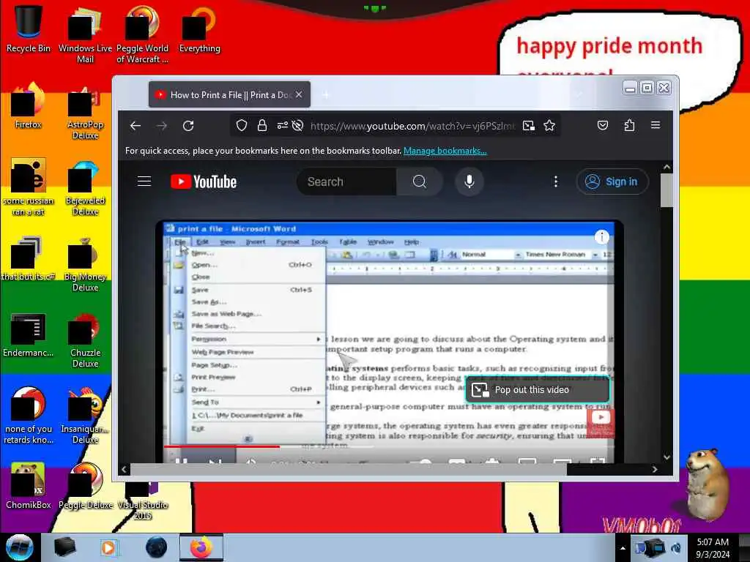This screenshot has height=562, width=750.
Task: Open the clock showing 5:07 AM
Action: pos(713,548)
